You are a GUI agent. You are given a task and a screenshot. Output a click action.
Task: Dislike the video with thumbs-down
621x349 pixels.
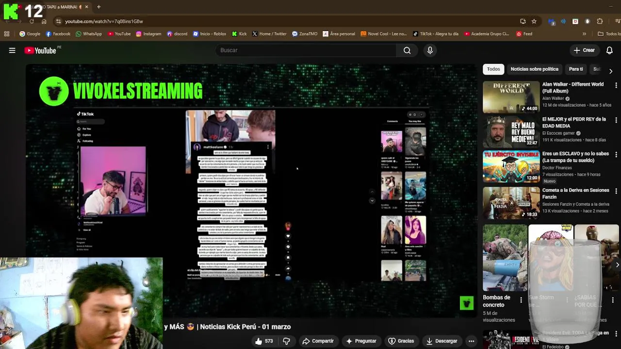[x=286, y=341]
